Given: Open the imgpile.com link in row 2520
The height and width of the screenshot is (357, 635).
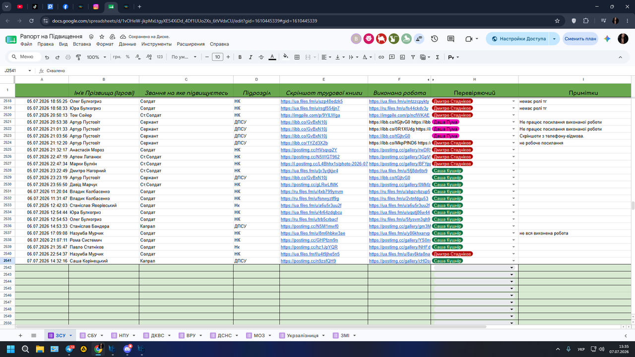Looking at the screenshot, I should (310, 115).
